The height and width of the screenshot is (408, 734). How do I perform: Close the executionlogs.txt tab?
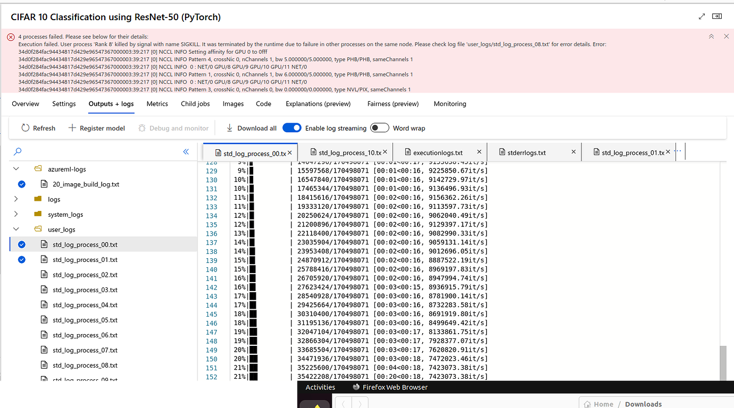(479, 152)
